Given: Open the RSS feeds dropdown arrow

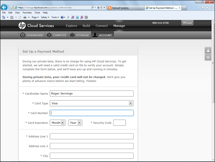Looking at the screenshot, I should 16,17.
